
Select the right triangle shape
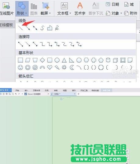[71, 60]
